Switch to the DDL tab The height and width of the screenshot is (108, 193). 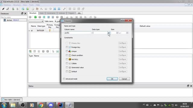[x=79, y=13]
